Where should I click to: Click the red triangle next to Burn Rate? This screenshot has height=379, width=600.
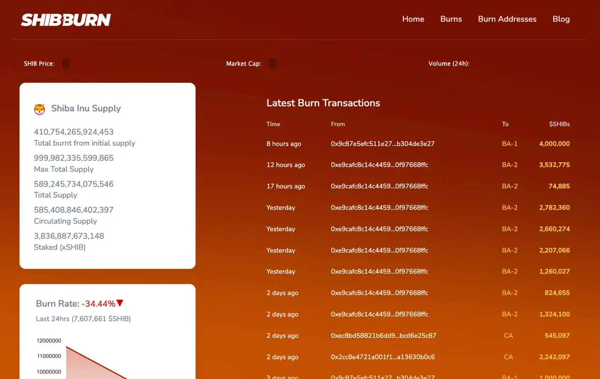120,303
